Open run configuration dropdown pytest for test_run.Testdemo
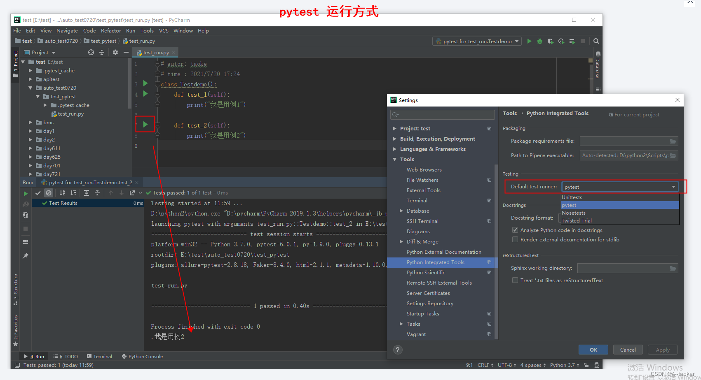This screenshot has height=380, width=701. (x=477, y=41)
